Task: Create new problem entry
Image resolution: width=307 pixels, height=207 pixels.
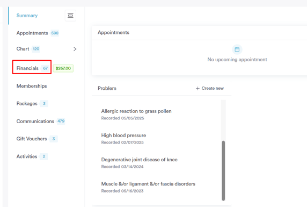Action: click(x=210, y=88)
